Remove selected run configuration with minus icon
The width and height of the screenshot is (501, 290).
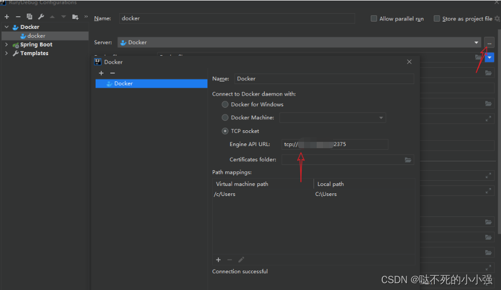[18, 17]
